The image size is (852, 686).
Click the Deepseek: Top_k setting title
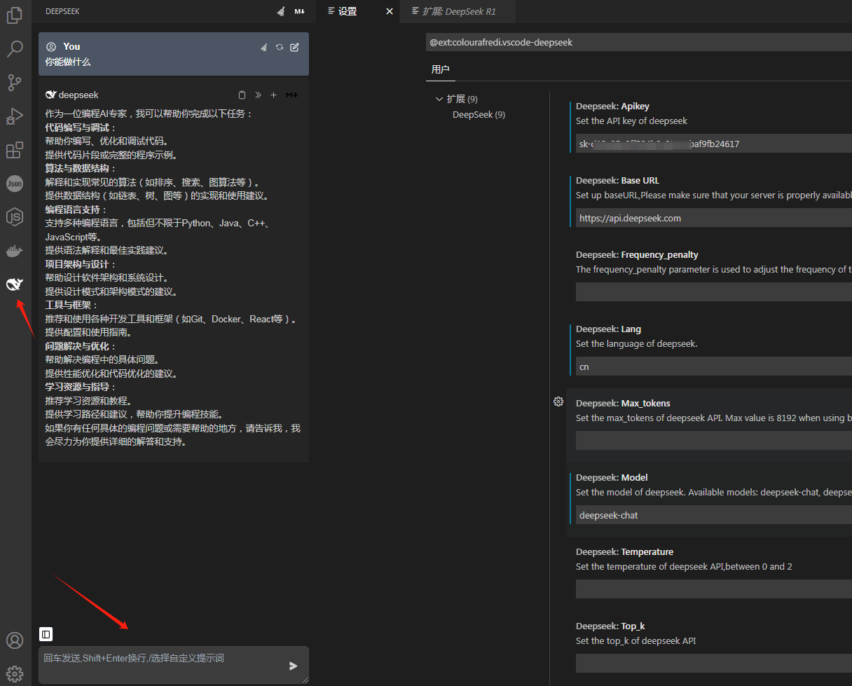point(610,626)
